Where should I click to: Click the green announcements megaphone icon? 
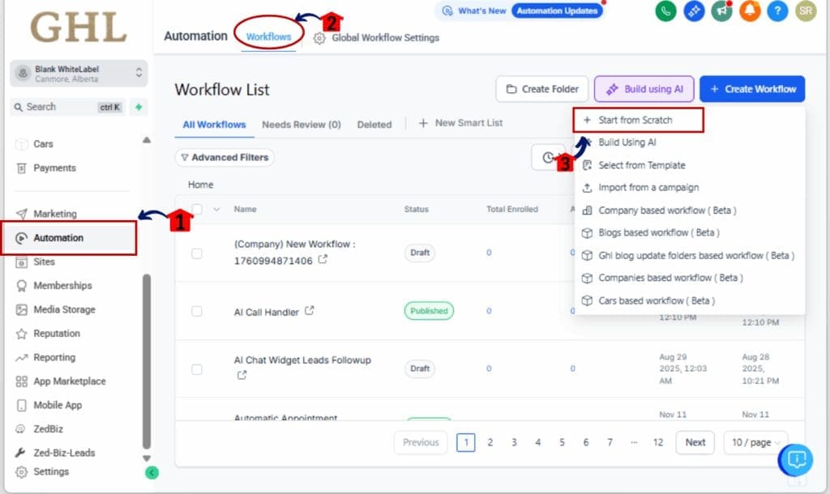tap(722, 12)
